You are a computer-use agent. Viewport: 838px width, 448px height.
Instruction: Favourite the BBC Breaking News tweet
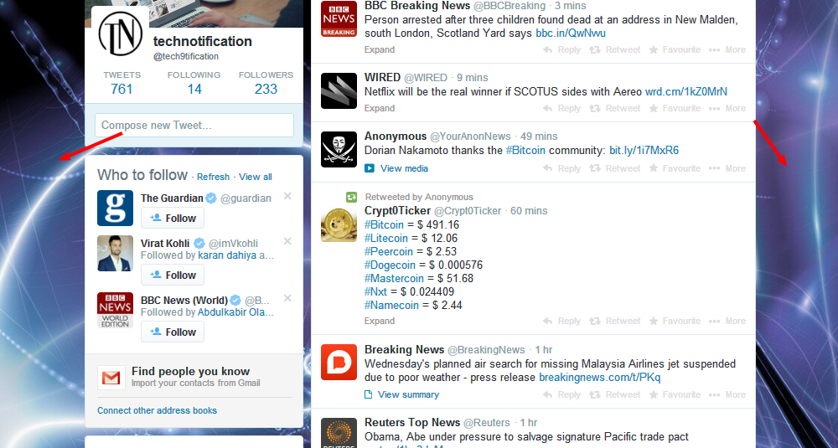pyautogui.click(x=675, y=49)
